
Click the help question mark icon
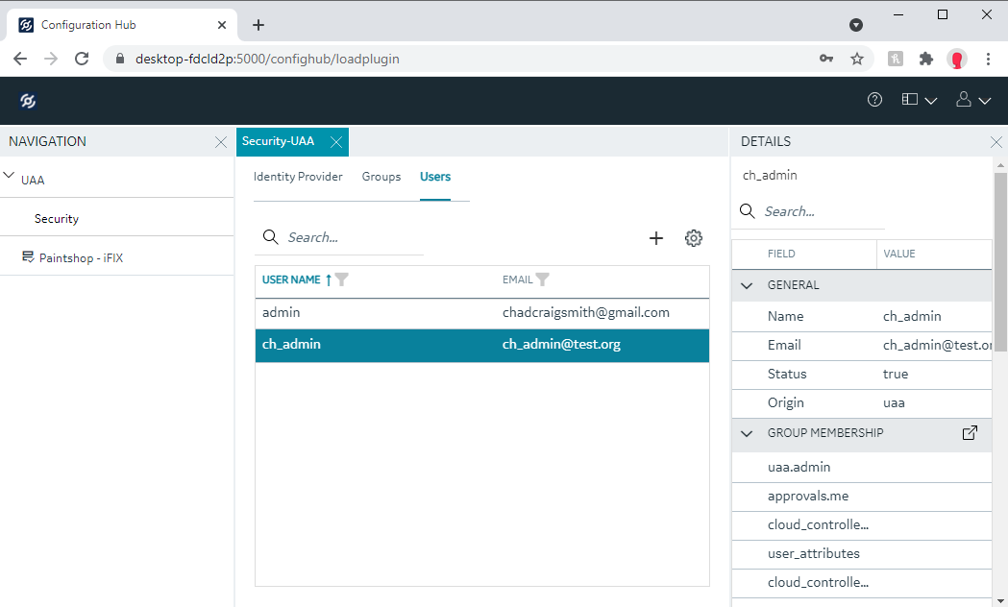coord(874,100)
